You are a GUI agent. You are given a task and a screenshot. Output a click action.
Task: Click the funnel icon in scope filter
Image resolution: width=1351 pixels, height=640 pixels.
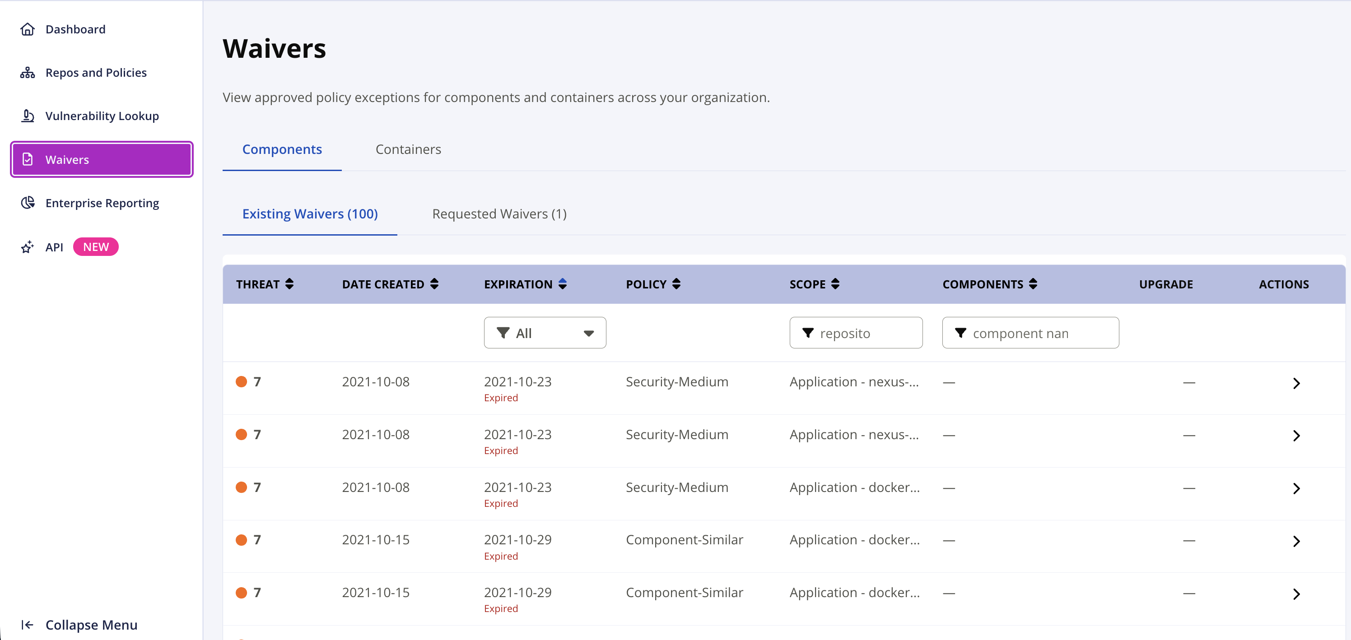[x=808, y=333]
